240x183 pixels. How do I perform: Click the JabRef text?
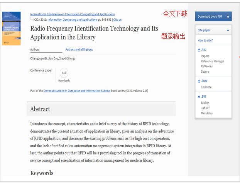pos(205,108)
